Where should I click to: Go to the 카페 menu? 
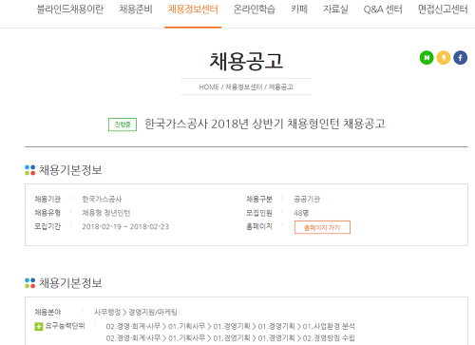click(299, 10)
